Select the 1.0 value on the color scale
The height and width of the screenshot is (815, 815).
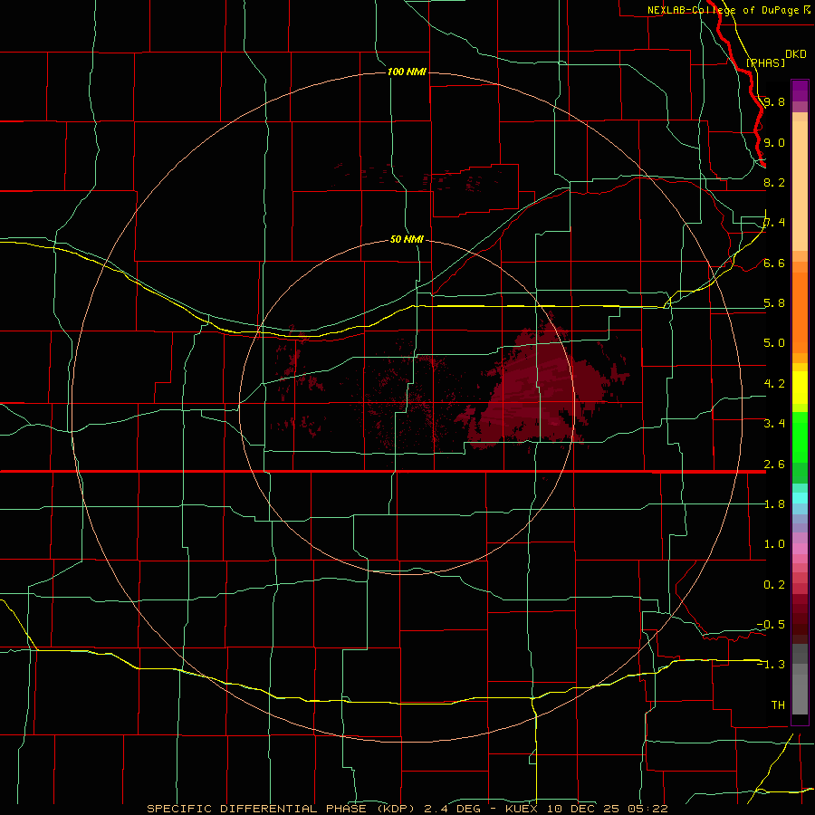(x=774, y=544)
